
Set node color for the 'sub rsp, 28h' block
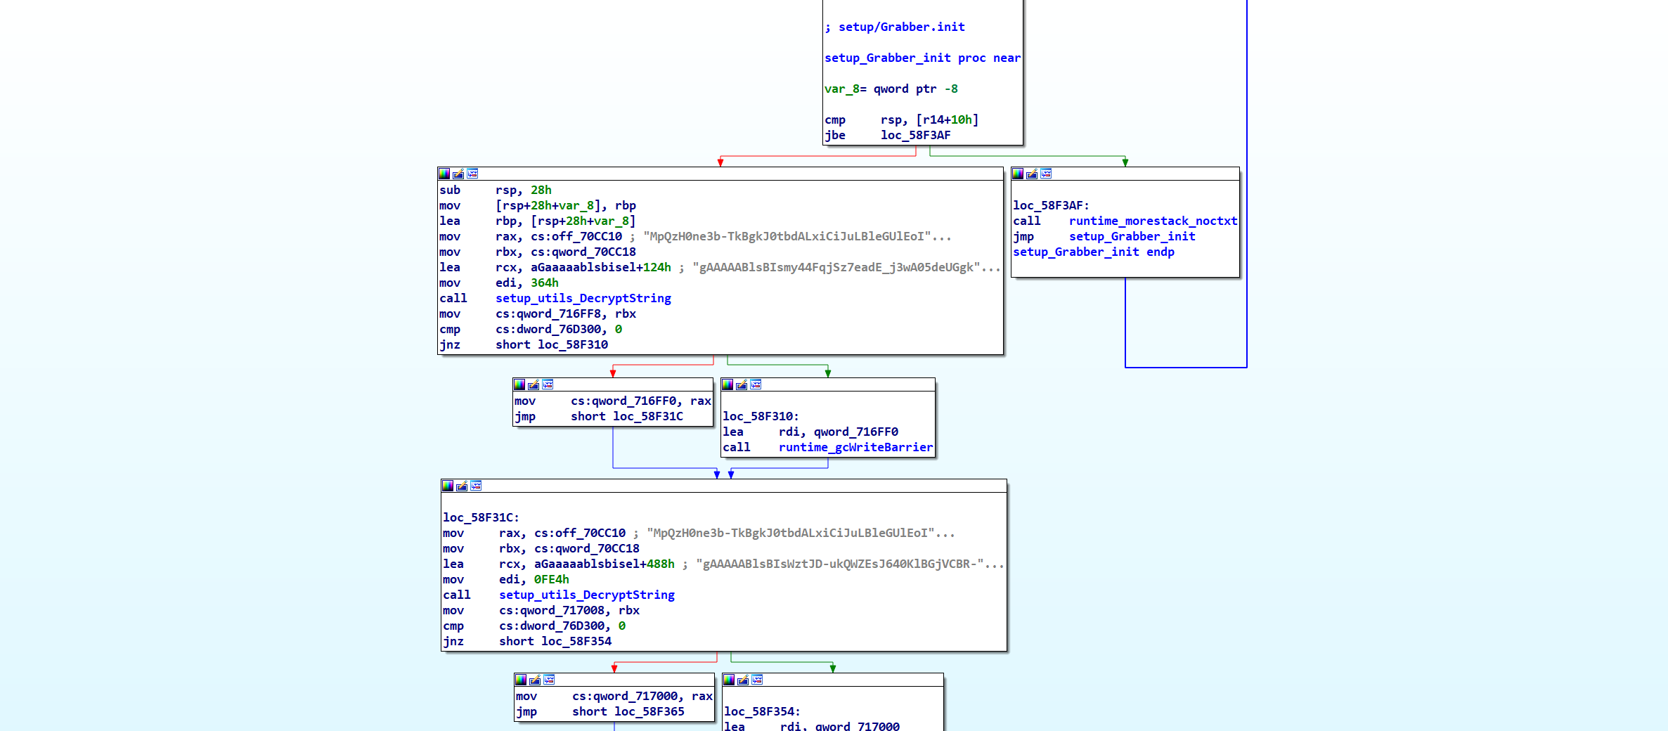pyautogui.click(x=444, y=174)
